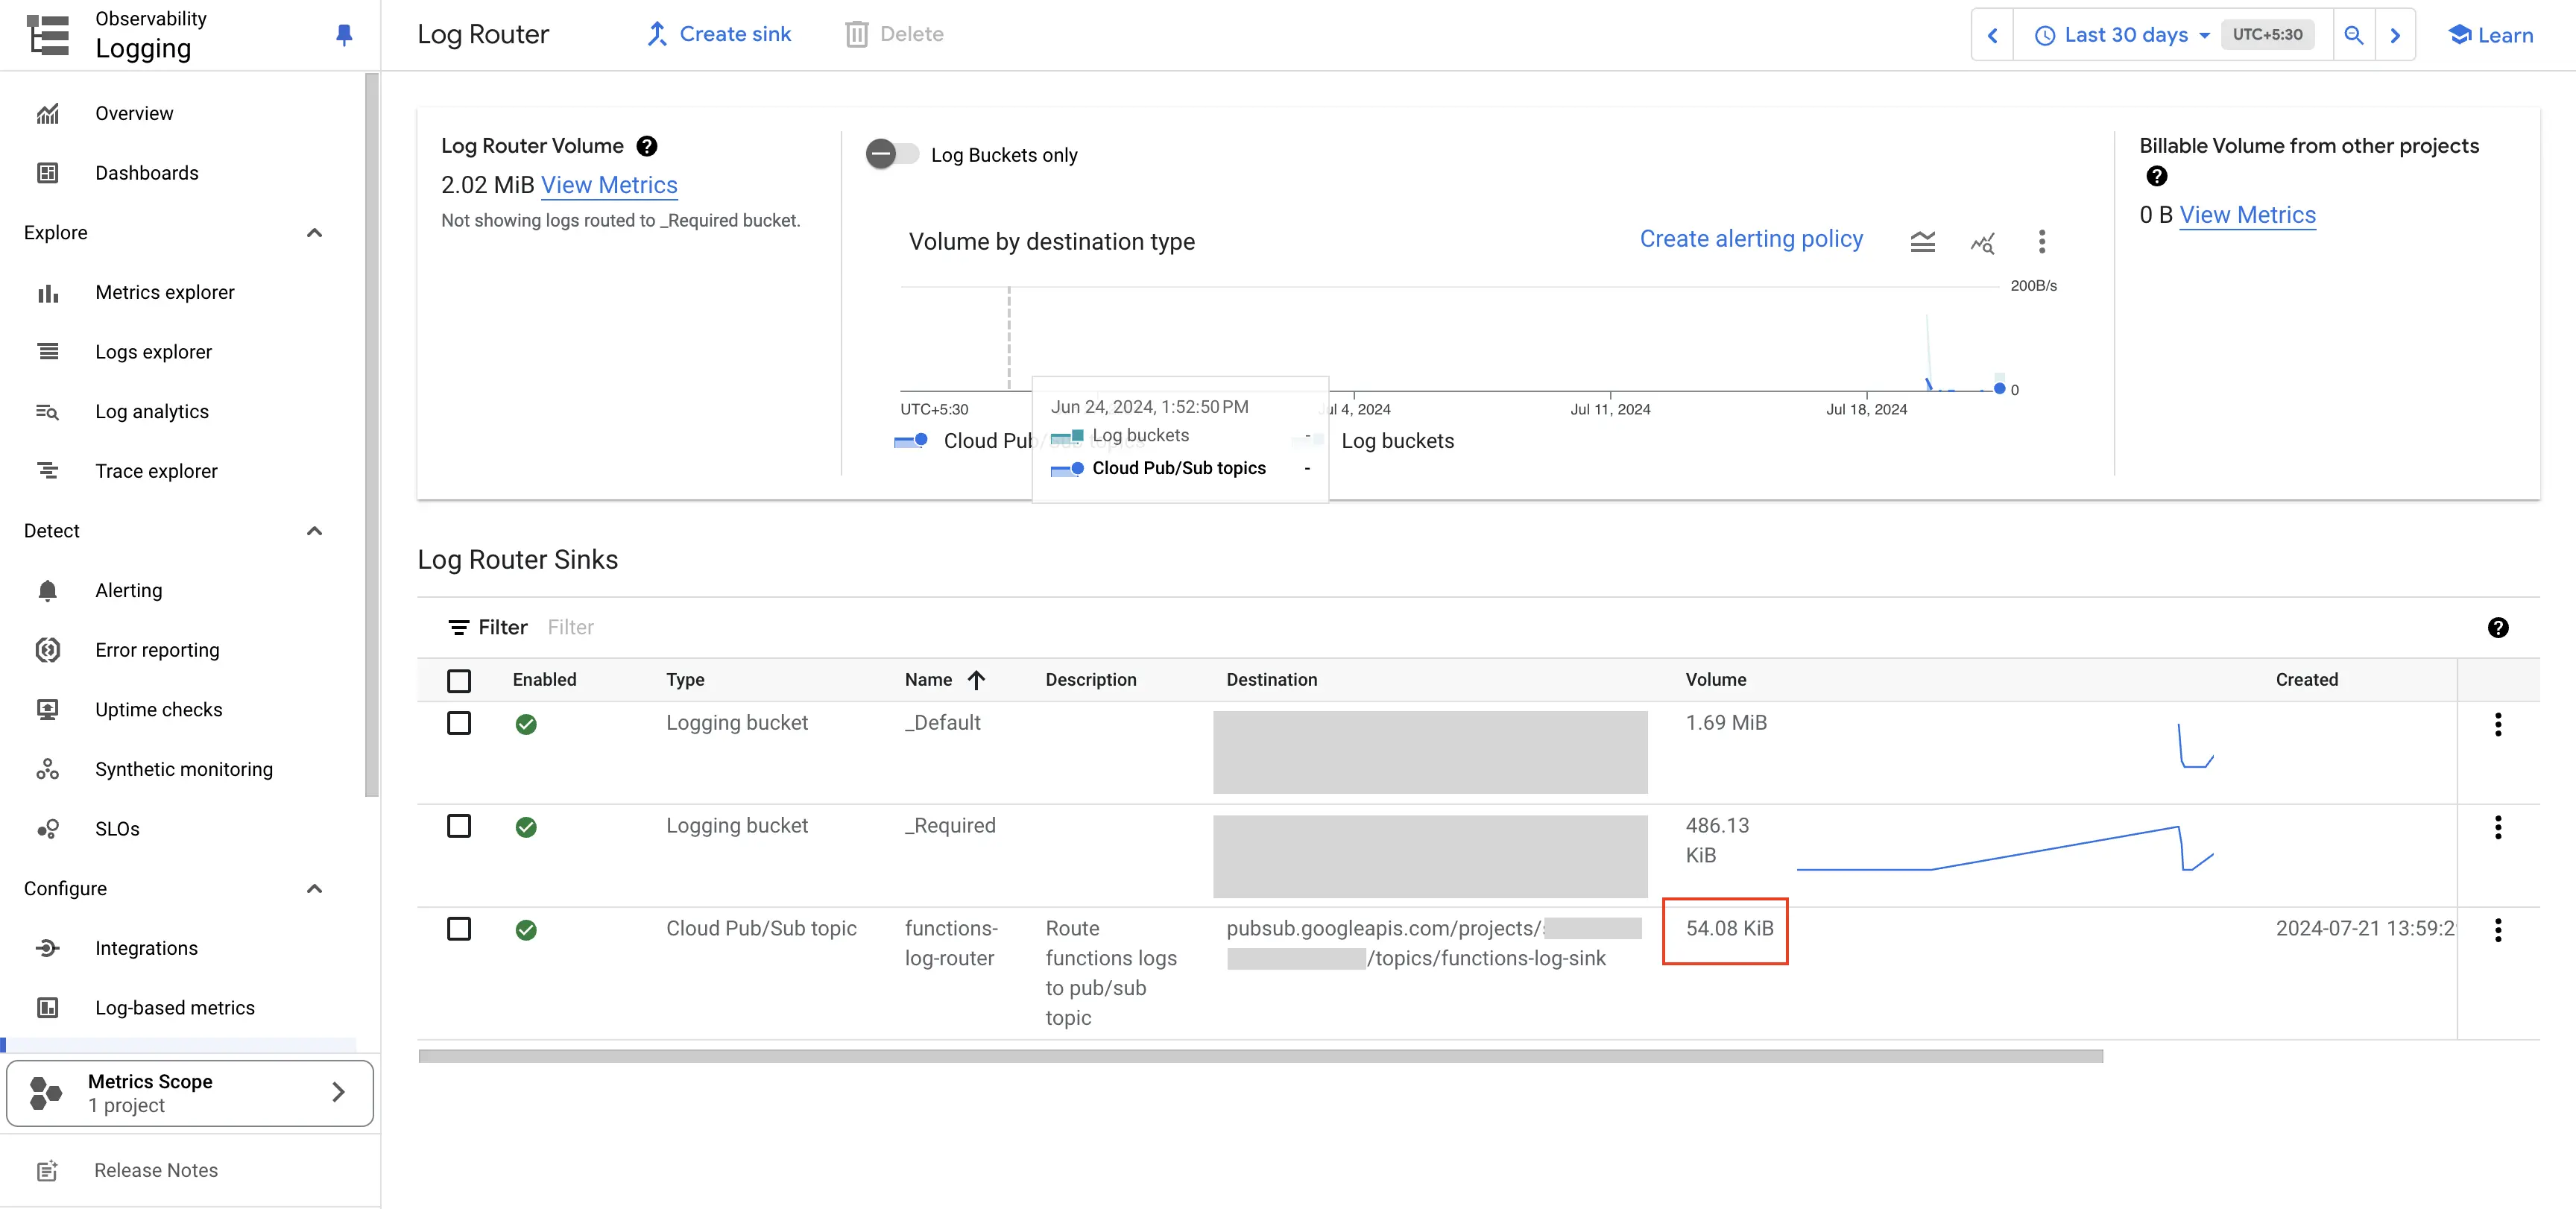Select all sinks with header checkbox
The image size is (2576, 1209).
pos(459,681)
